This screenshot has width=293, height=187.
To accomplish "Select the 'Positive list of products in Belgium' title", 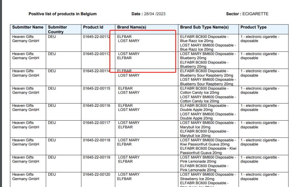I will click(63, 14).
